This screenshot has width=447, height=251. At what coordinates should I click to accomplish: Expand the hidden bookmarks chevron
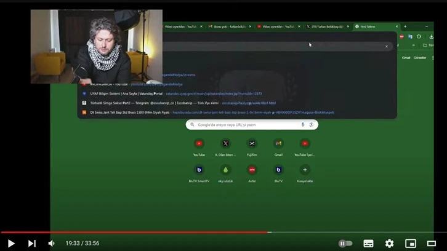(x=413, y=46)
